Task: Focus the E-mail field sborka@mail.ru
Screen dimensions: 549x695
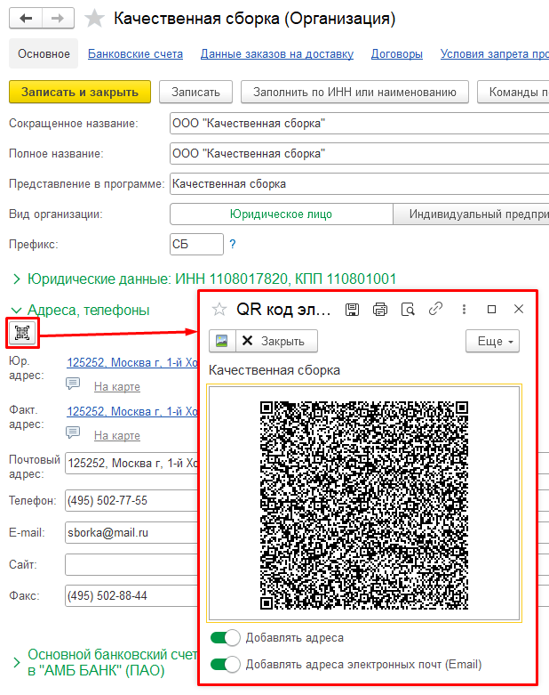Action: pos(131,533)
